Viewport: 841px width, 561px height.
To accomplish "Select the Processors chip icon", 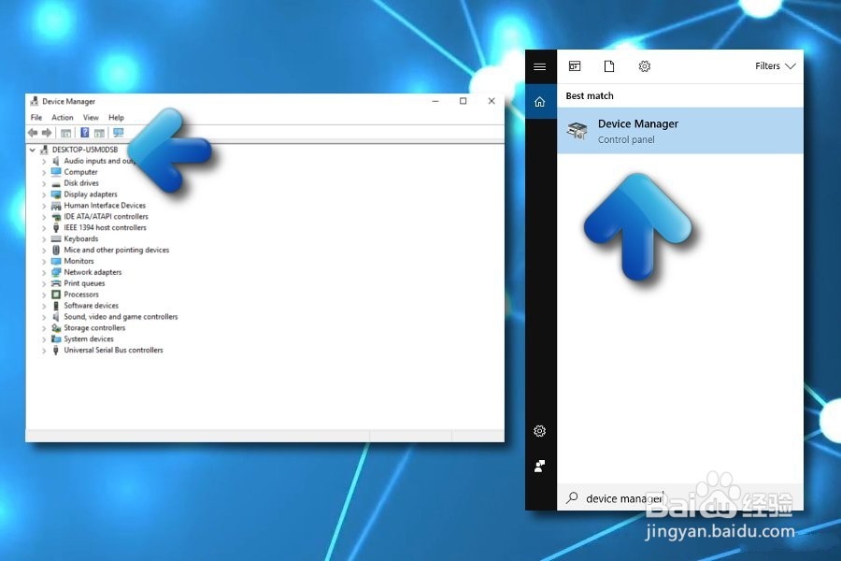I will click(56, 295).
